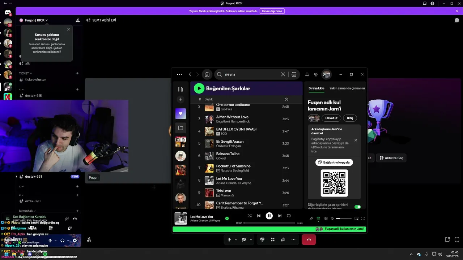Viewport: 463px width, 260px height.
Task: Toggle the liked checkmark for Let Me Love You
Action: [x=227, y=218]
